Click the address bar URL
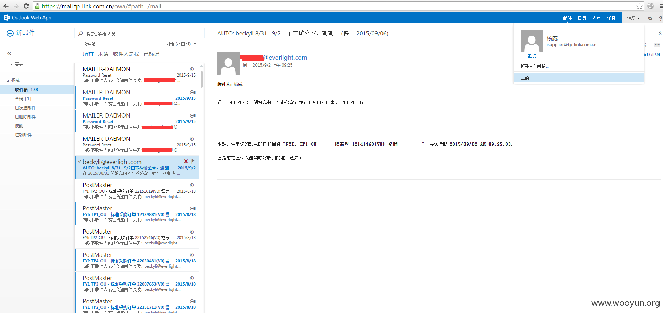This screenshot has height=313, width=663. click(101, 6)
